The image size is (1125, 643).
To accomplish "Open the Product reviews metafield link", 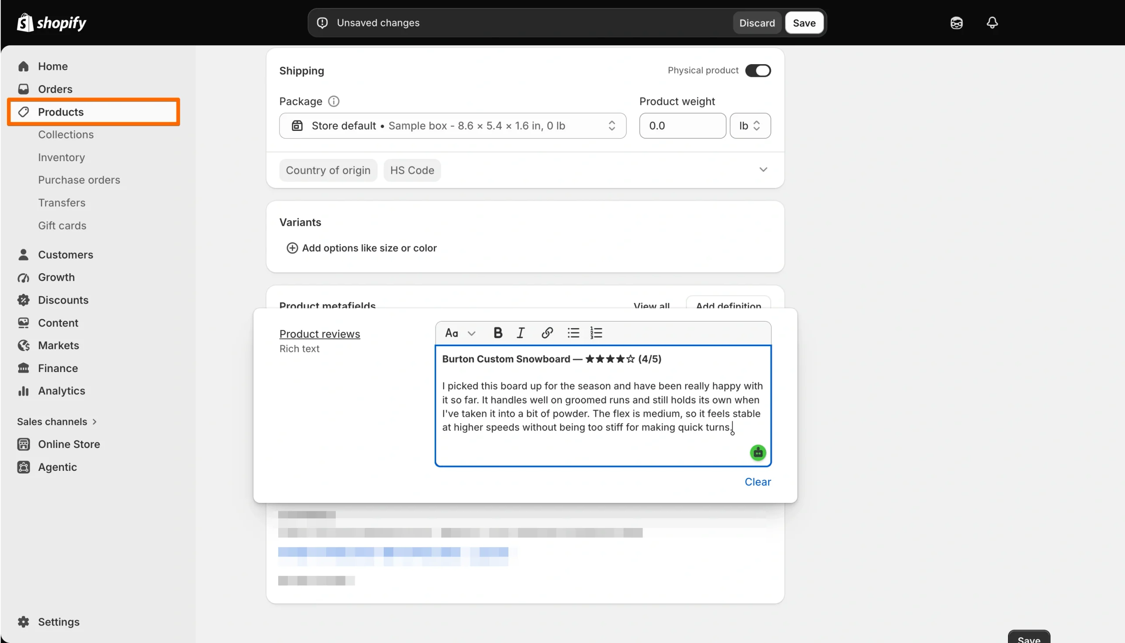I will click(x=319, y=334).
